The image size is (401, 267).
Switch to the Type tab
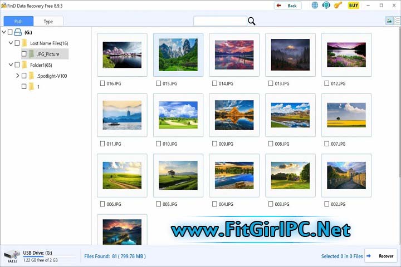[x=48, y=21]
